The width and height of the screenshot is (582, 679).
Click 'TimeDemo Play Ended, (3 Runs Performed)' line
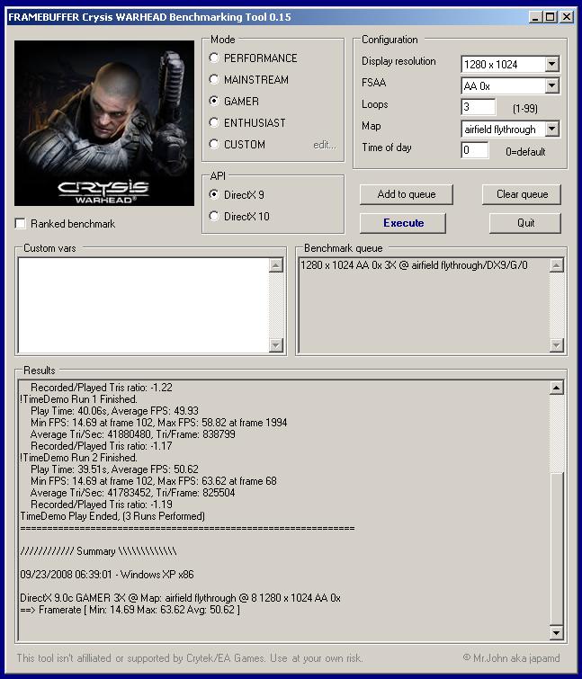tap(112, 516)
